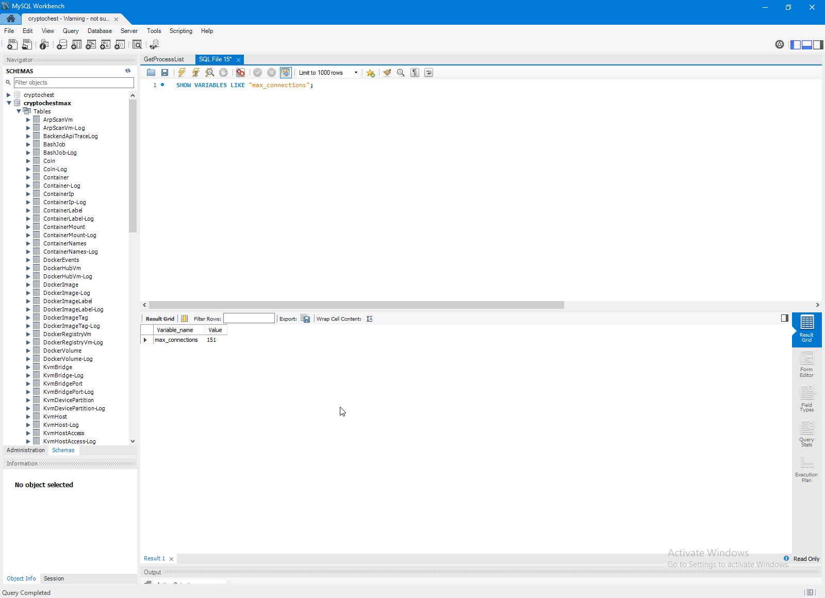Toggle invisible characters display
825x598 pixels.
[x=415, y=73]
